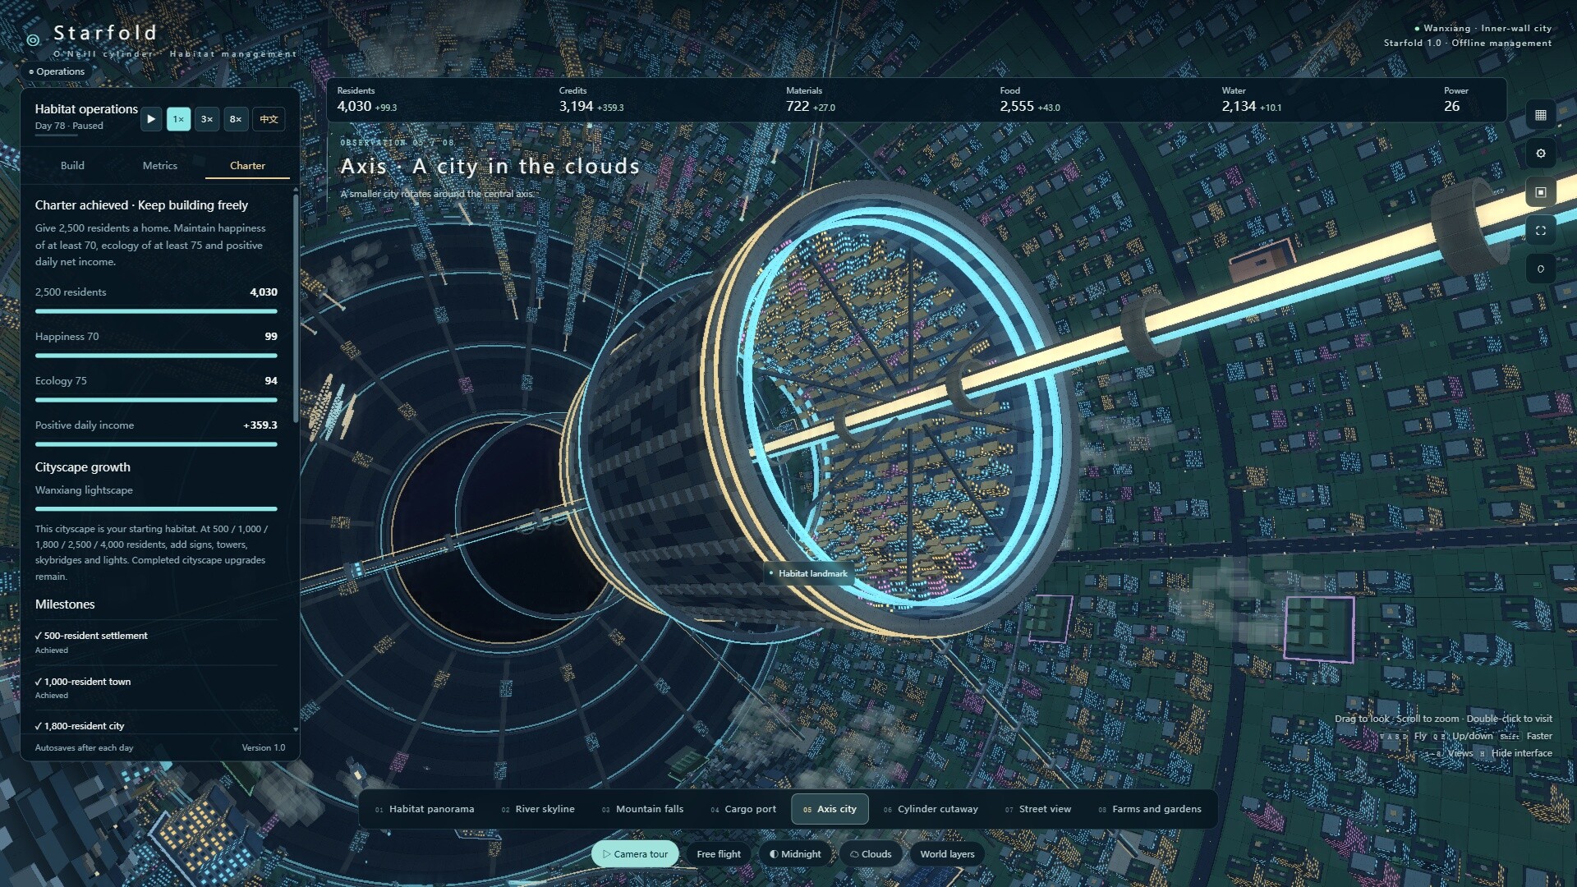Jump to Cargo port view
The image size is (1577, 887).
point(743,809)
